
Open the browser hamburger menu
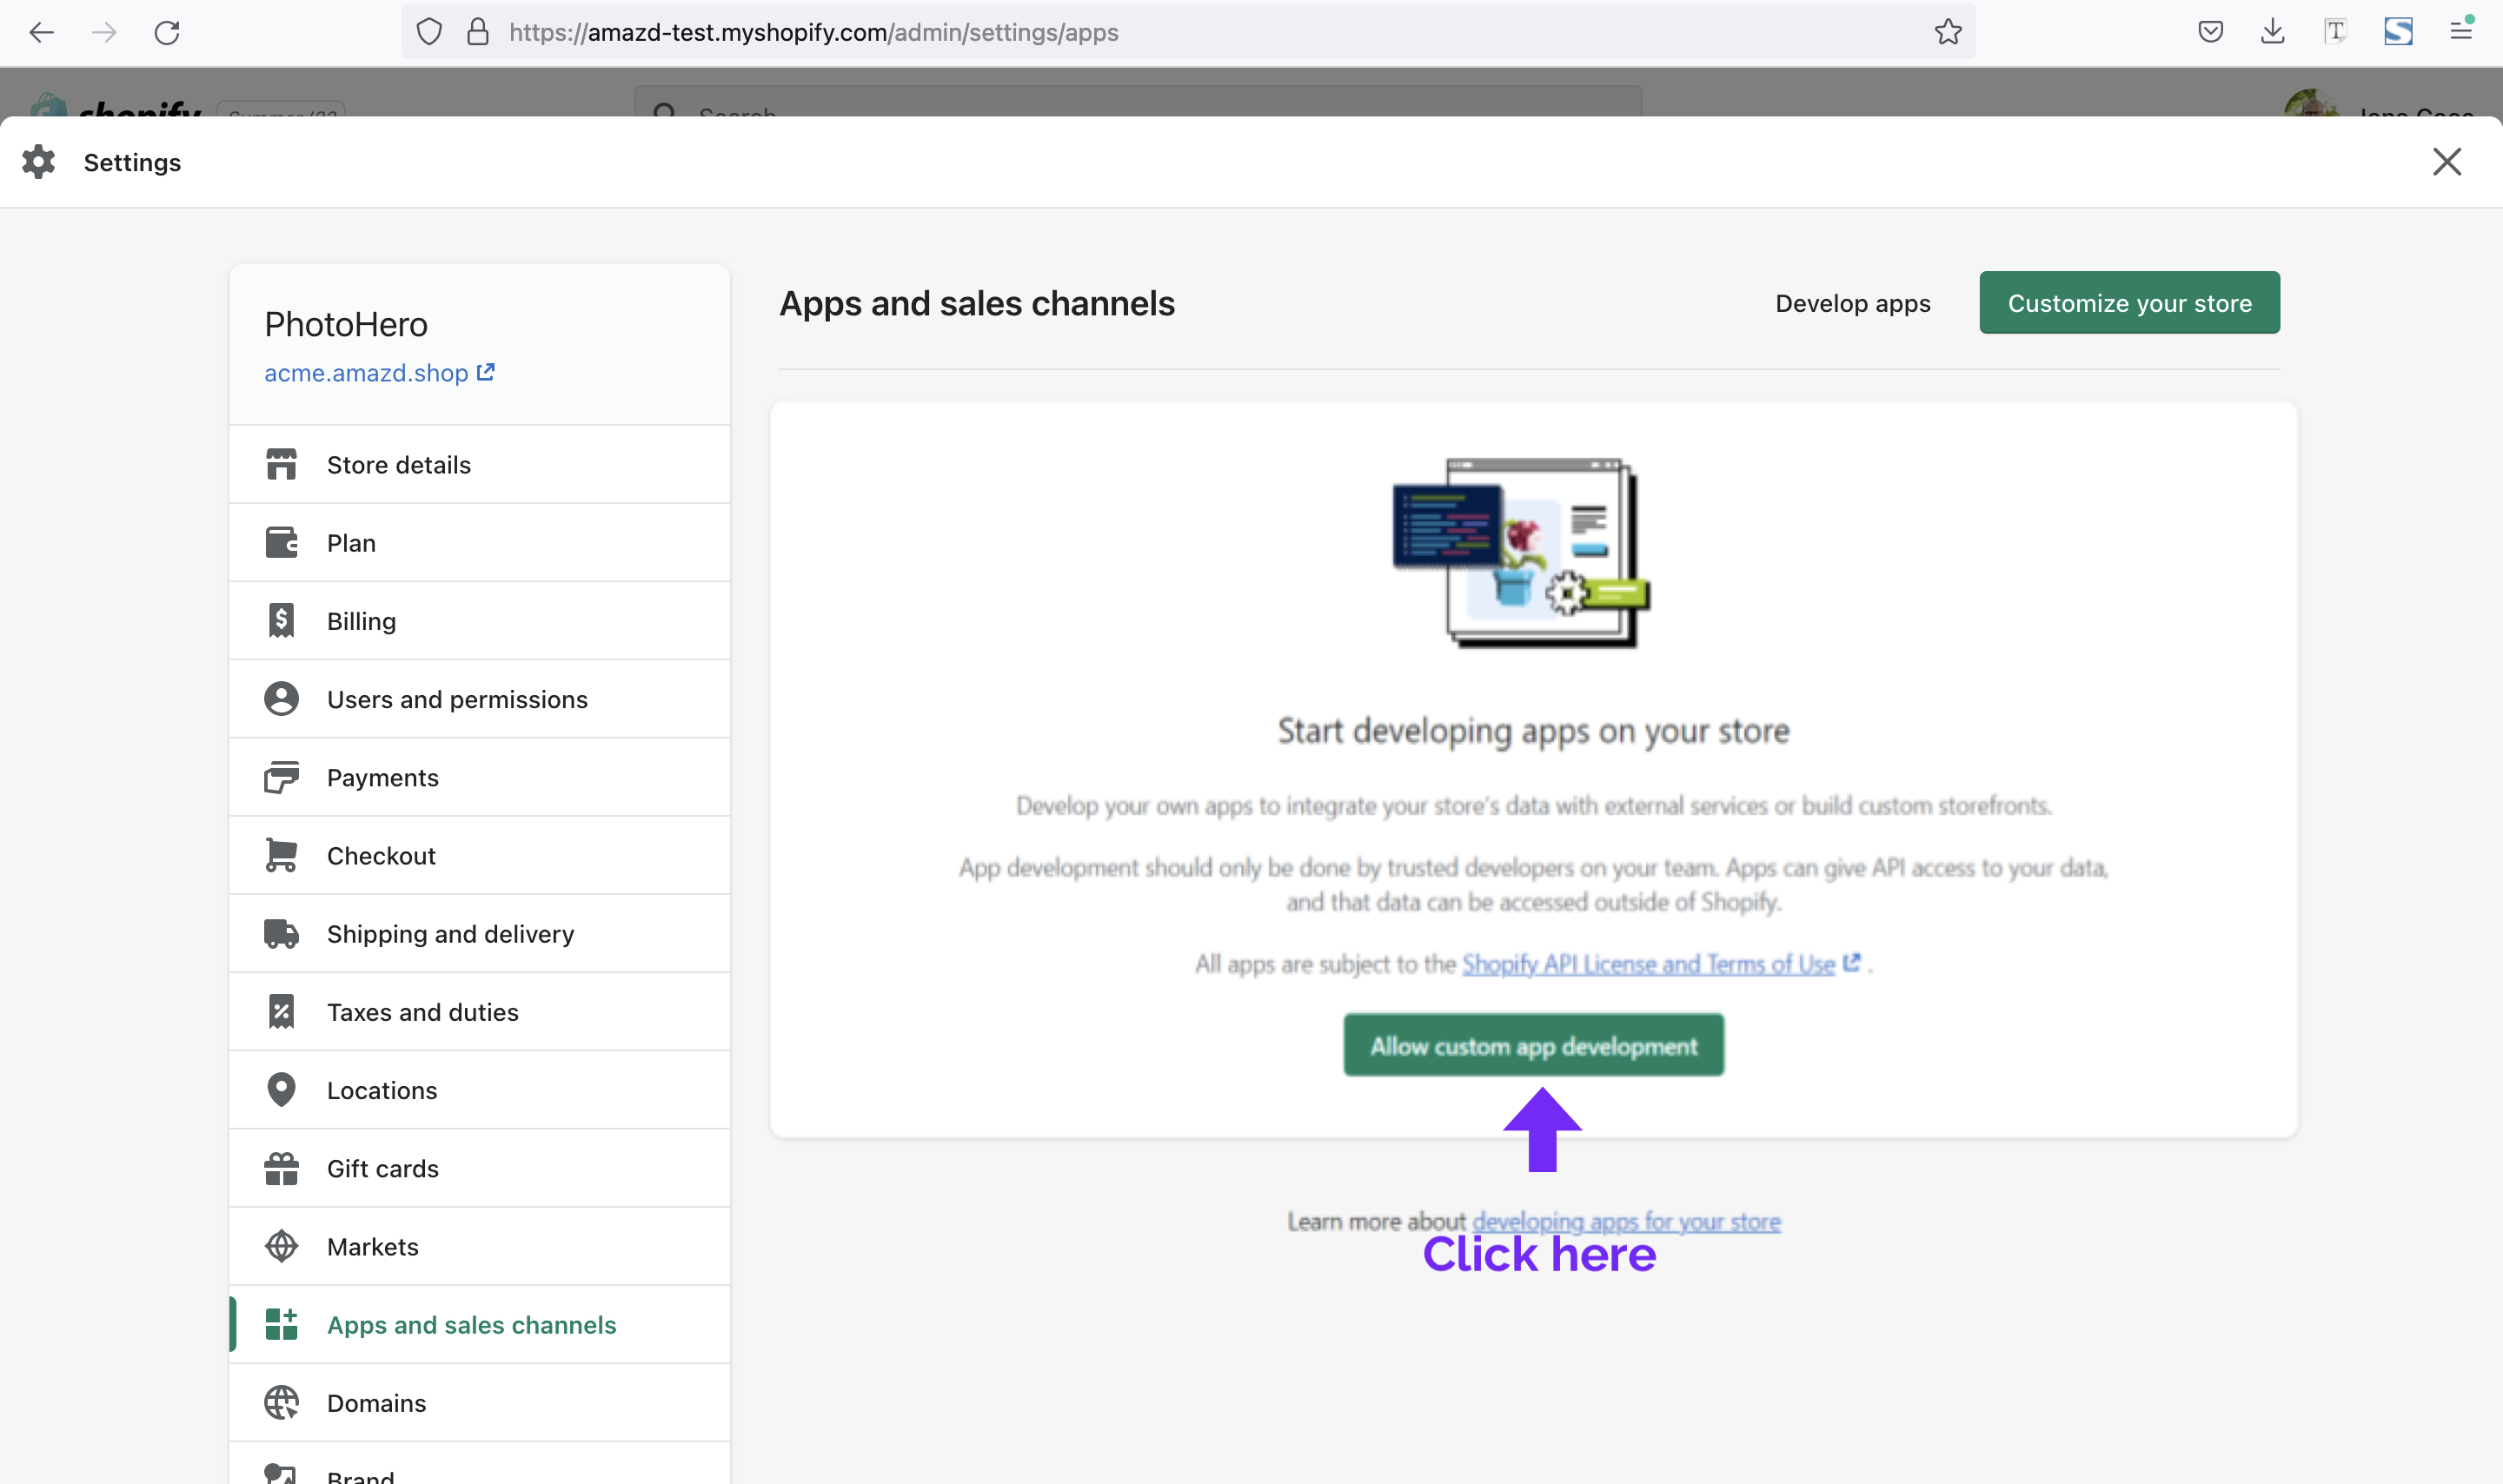coord(2461,31)
